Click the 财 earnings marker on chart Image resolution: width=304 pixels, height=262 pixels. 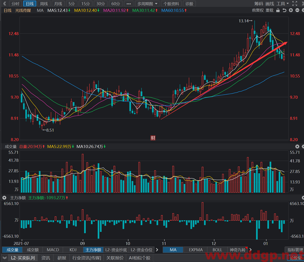click(153, 138)
